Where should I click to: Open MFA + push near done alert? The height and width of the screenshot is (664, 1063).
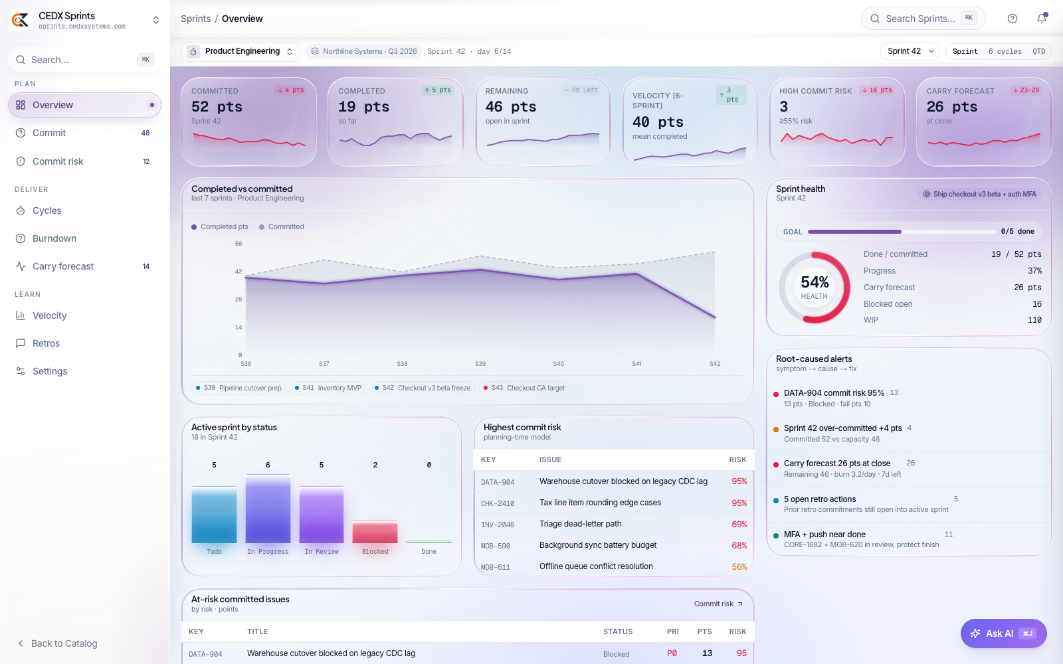[909, 539]
